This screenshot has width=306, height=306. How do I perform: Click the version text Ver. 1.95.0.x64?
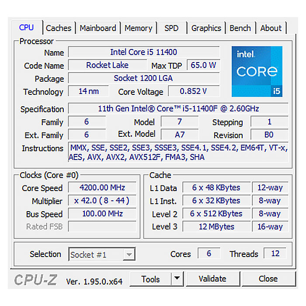[94, 282]
